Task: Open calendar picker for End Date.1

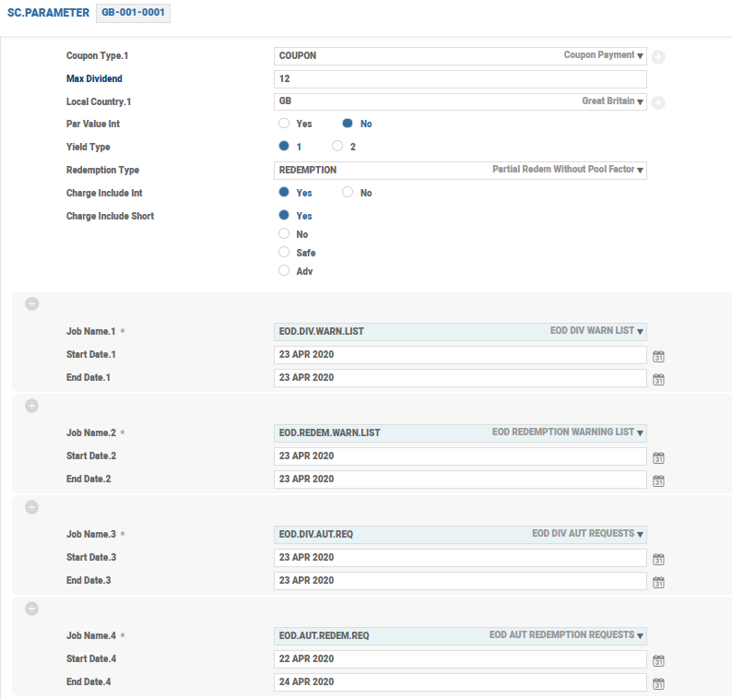Action: click(x=658, y=379)
